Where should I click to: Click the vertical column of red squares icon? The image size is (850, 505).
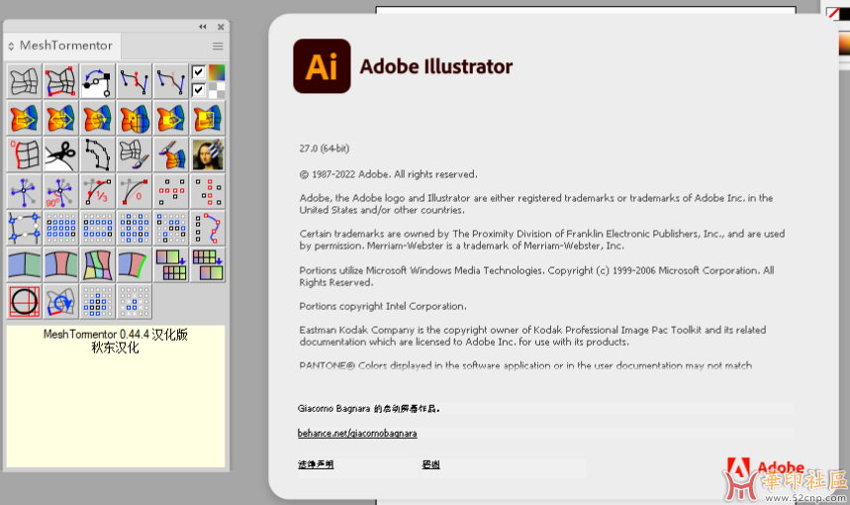208,191
